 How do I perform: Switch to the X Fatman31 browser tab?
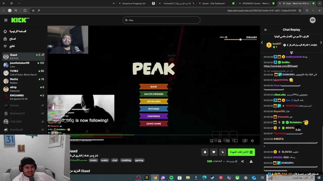[177, 4]
